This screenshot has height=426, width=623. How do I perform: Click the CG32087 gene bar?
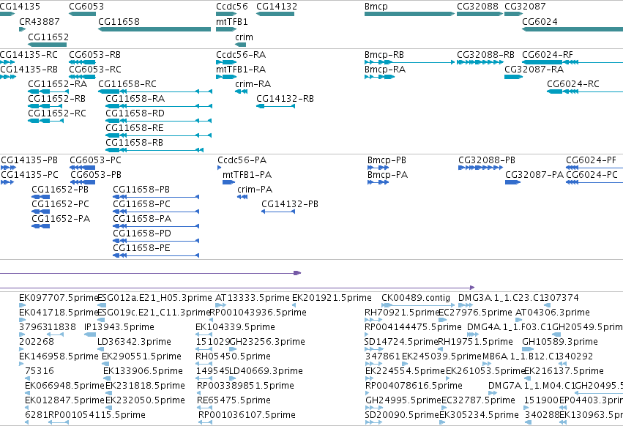(514, 14)
